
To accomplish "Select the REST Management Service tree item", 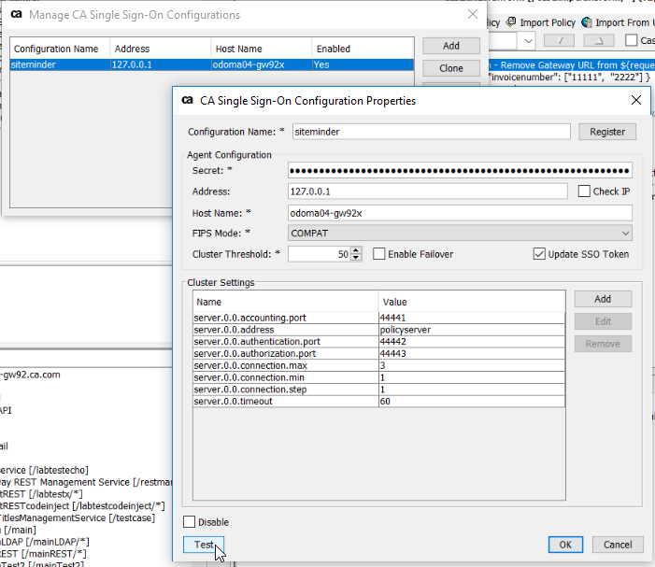I will [x=86, y=482].
